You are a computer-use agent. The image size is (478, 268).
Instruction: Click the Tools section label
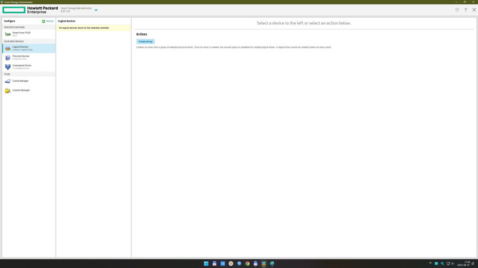(x=7, y=74)
